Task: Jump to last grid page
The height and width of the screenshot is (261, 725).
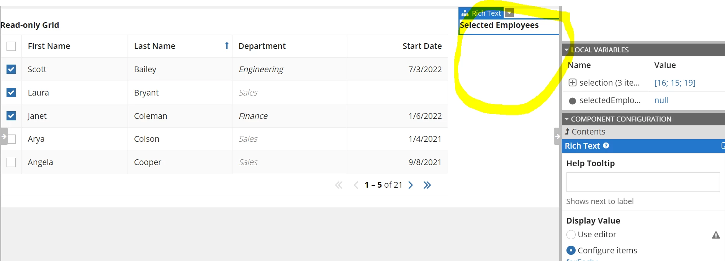Action: point(427,185)
